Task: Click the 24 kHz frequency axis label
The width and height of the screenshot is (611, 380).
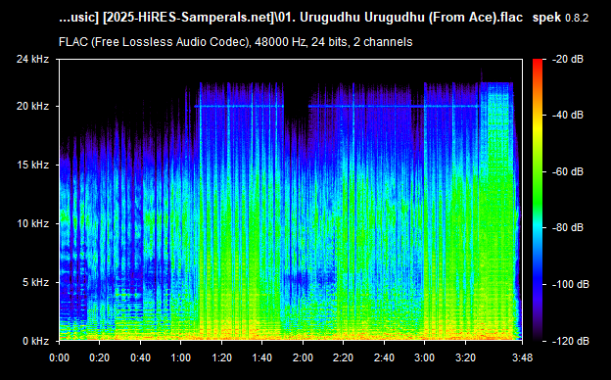Action: pos(32,59)
